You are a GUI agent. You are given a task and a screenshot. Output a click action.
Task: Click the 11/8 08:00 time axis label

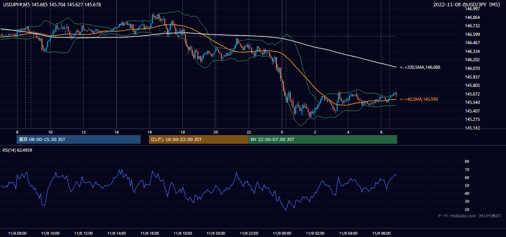tap(17, 233)
